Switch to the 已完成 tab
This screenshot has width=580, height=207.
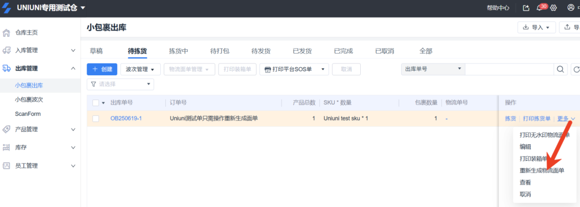(x=343, y=51)
